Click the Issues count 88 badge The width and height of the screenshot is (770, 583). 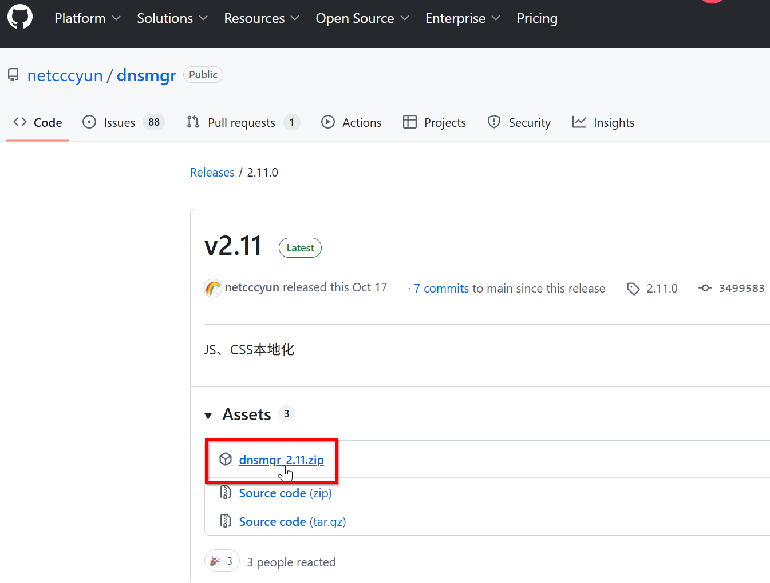click(154, 122)
